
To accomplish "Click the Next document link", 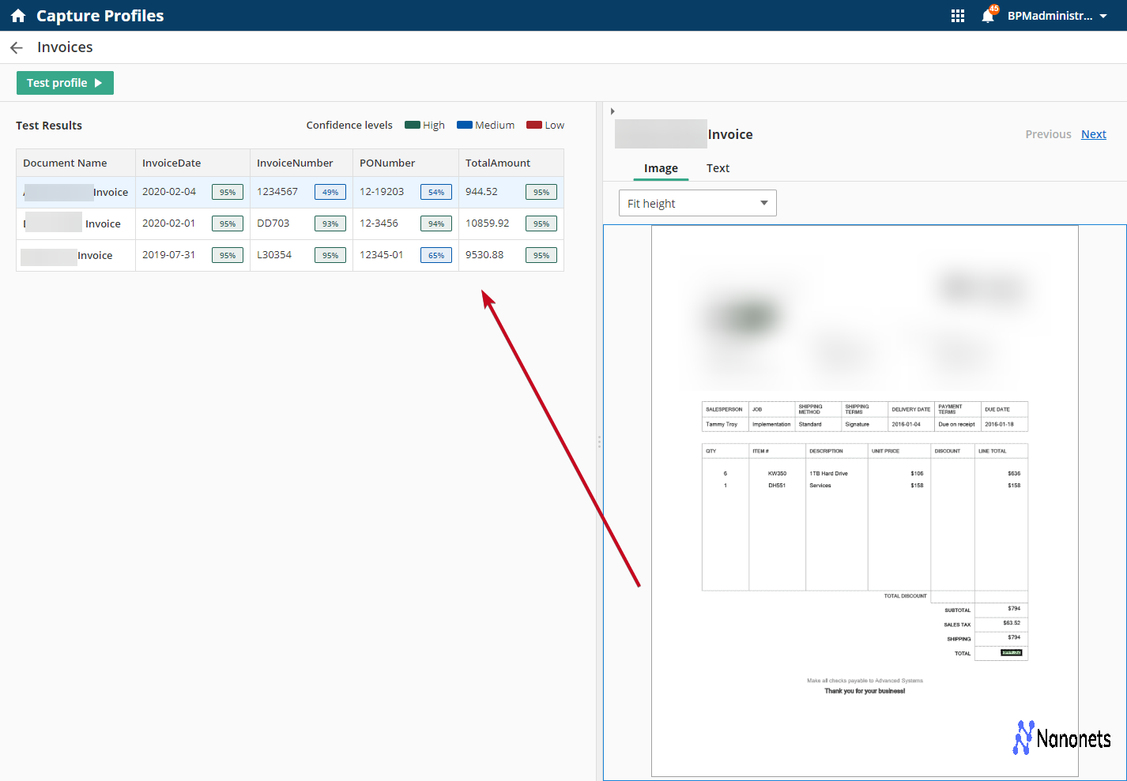I will [x=1094, y=133].
